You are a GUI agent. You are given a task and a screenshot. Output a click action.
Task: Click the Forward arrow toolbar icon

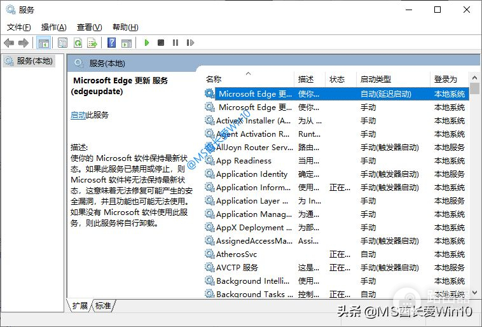tap(24, 43)
